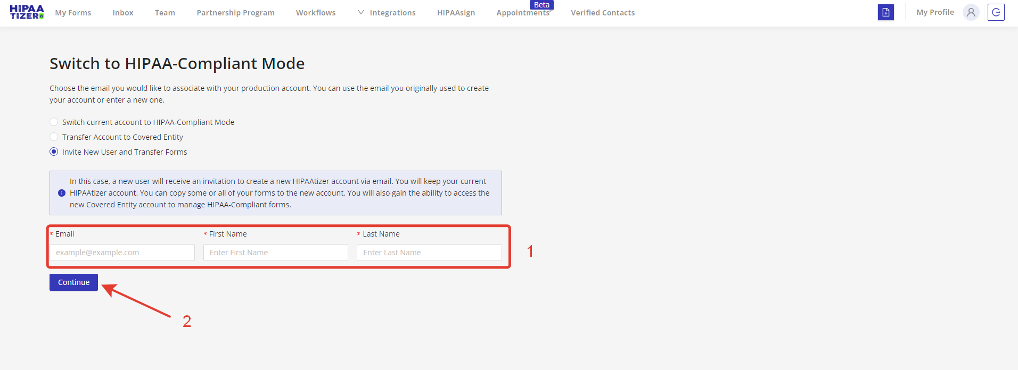Choose Transfer Account to Covered Entity option
The image size is (1018, 370).
click(54, 137)
